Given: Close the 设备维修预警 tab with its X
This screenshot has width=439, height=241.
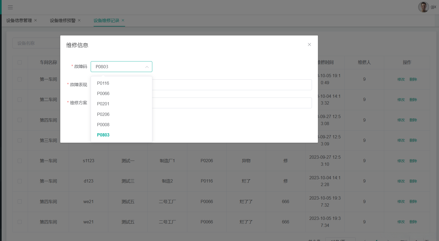Looking at the screenshot, I should click(79, 20).
